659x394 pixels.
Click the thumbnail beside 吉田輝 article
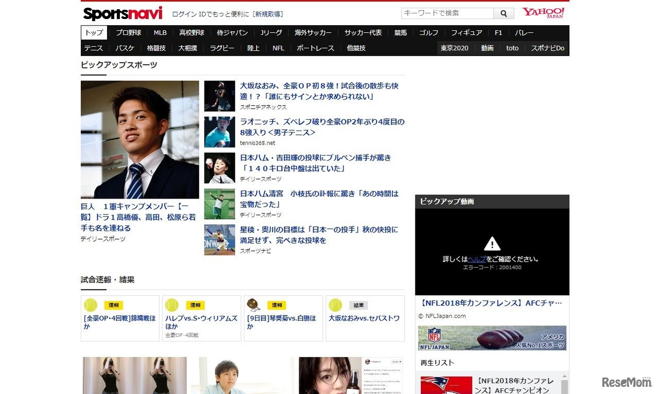pyautogui.click(x=220, y=168)
